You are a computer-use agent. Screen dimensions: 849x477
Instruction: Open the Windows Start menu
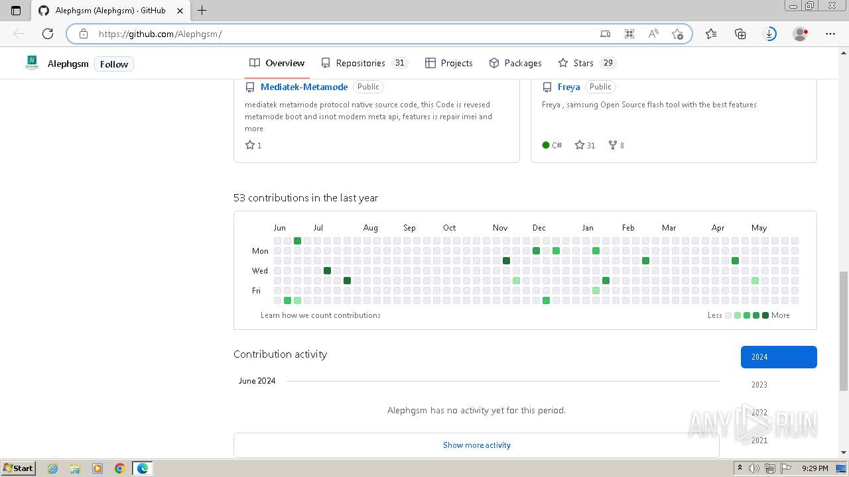18,468
